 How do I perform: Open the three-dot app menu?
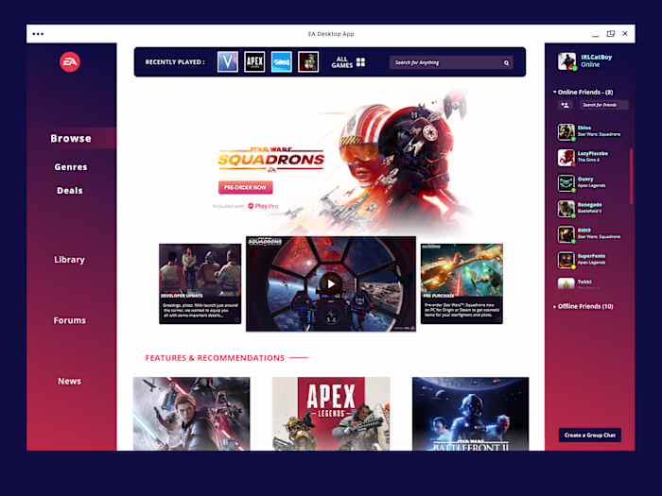(38, 34)
